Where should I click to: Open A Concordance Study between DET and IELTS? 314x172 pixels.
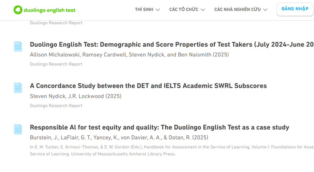148,86
